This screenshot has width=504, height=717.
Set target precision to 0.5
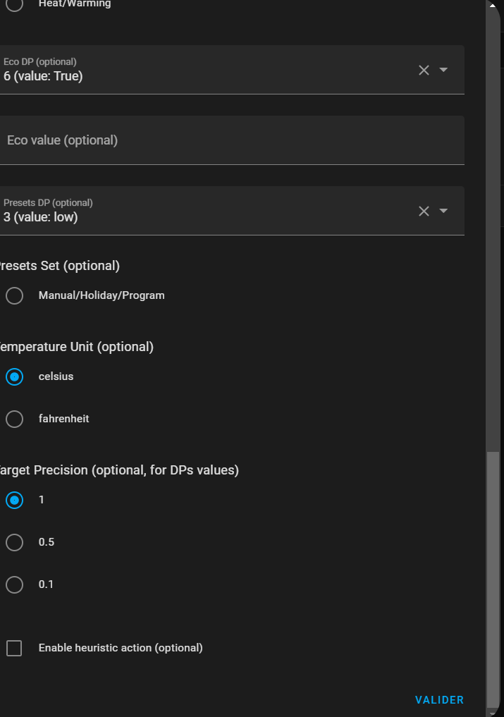tap(14, 542)
